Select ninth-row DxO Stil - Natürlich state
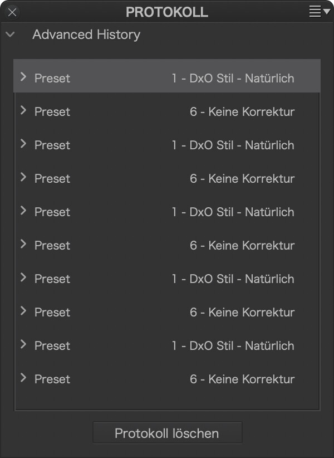334x458 pixels. [167, 346]
